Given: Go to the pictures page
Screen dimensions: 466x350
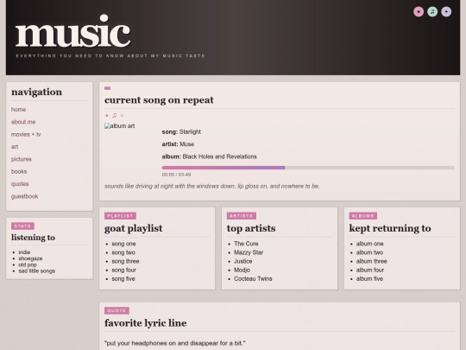Looking at the screenshot, I should point(22,159).
